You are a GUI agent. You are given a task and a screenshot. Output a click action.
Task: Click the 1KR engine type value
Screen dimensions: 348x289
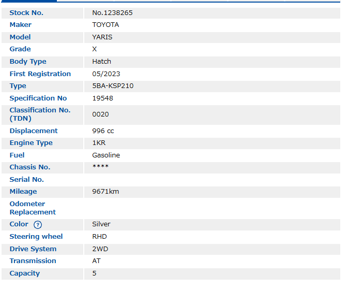pos(99,143)
